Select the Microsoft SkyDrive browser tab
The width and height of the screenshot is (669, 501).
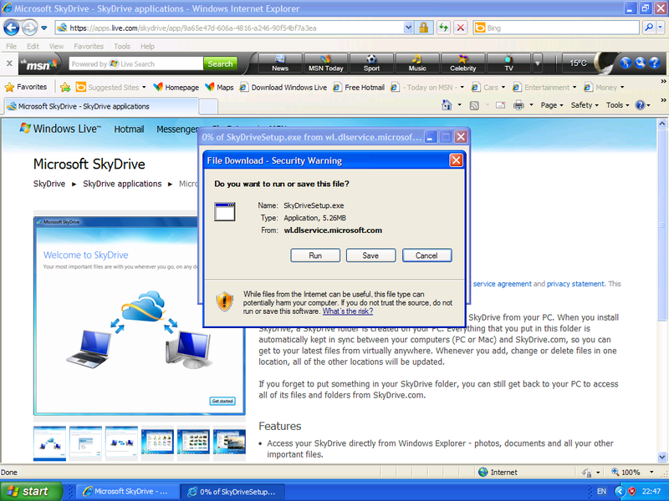coord(101,107)
